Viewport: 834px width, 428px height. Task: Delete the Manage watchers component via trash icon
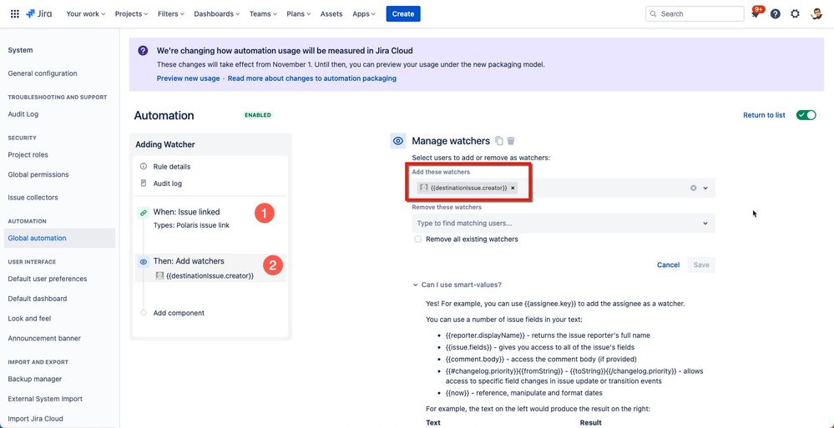pos(511,141)
